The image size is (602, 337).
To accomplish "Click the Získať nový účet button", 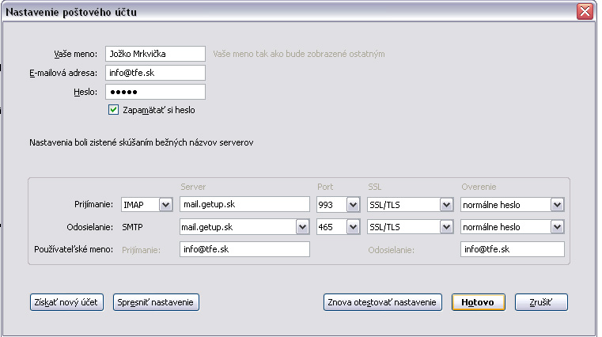I will click(x=66, y=302).
